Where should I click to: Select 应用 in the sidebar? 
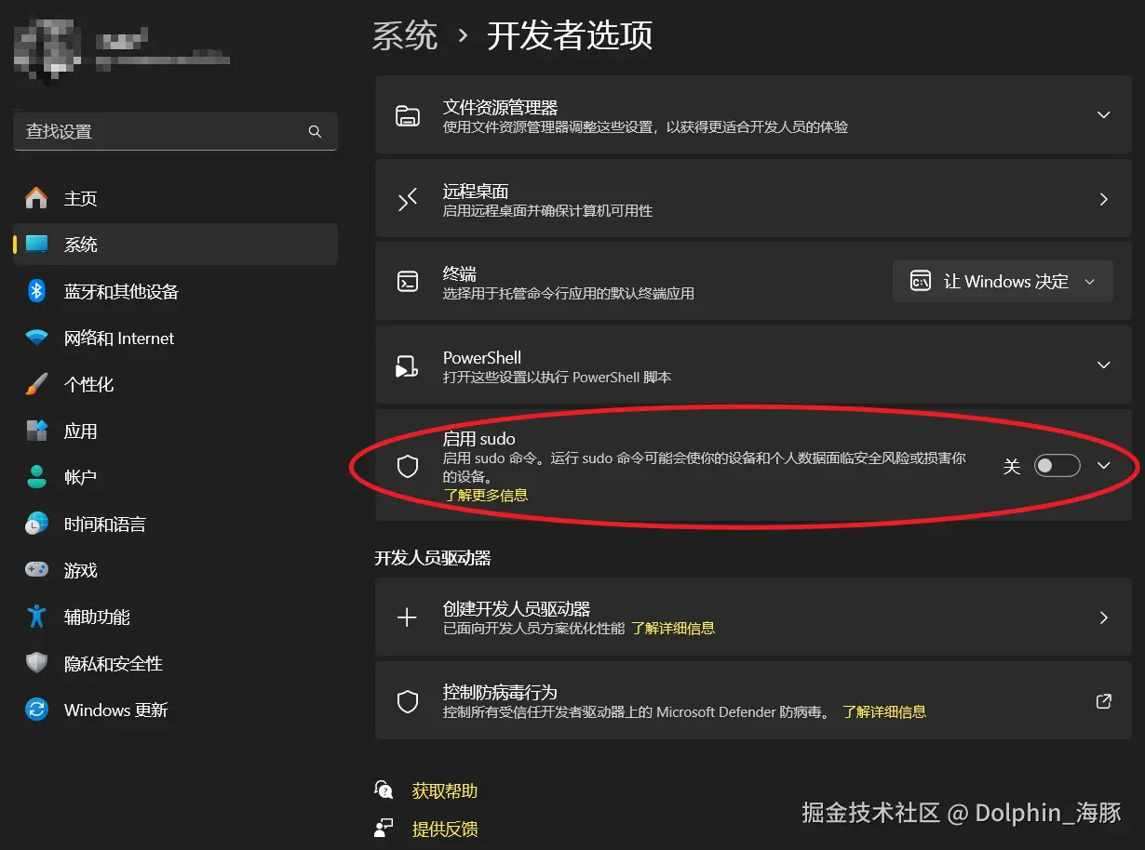click(175, 431)
